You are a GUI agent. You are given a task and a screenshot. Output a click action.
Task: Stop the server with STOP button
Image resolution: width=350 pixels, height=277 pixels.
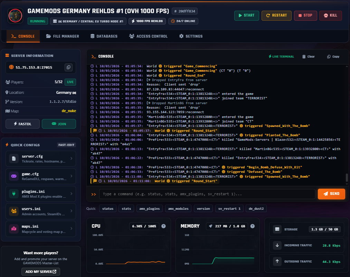[305, 16]
